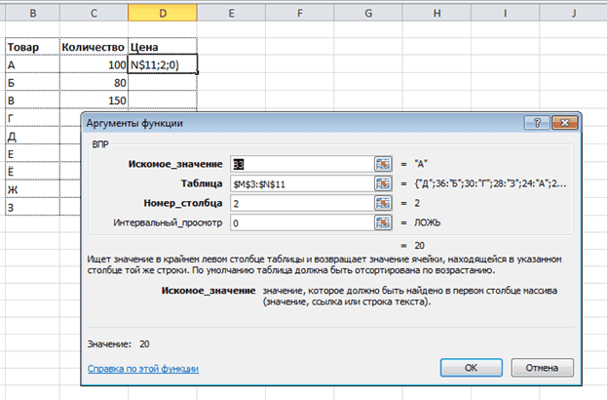Viewport: 607px width, 400px height.
Task: Select column G header
Action: pos(369,13)
